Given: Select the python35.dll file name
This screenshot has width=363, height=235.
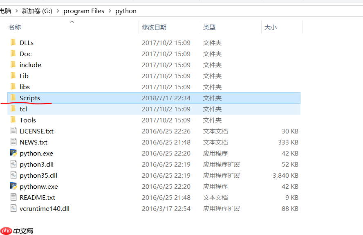Looking at the screenshot, I should (x=38, y=176).
